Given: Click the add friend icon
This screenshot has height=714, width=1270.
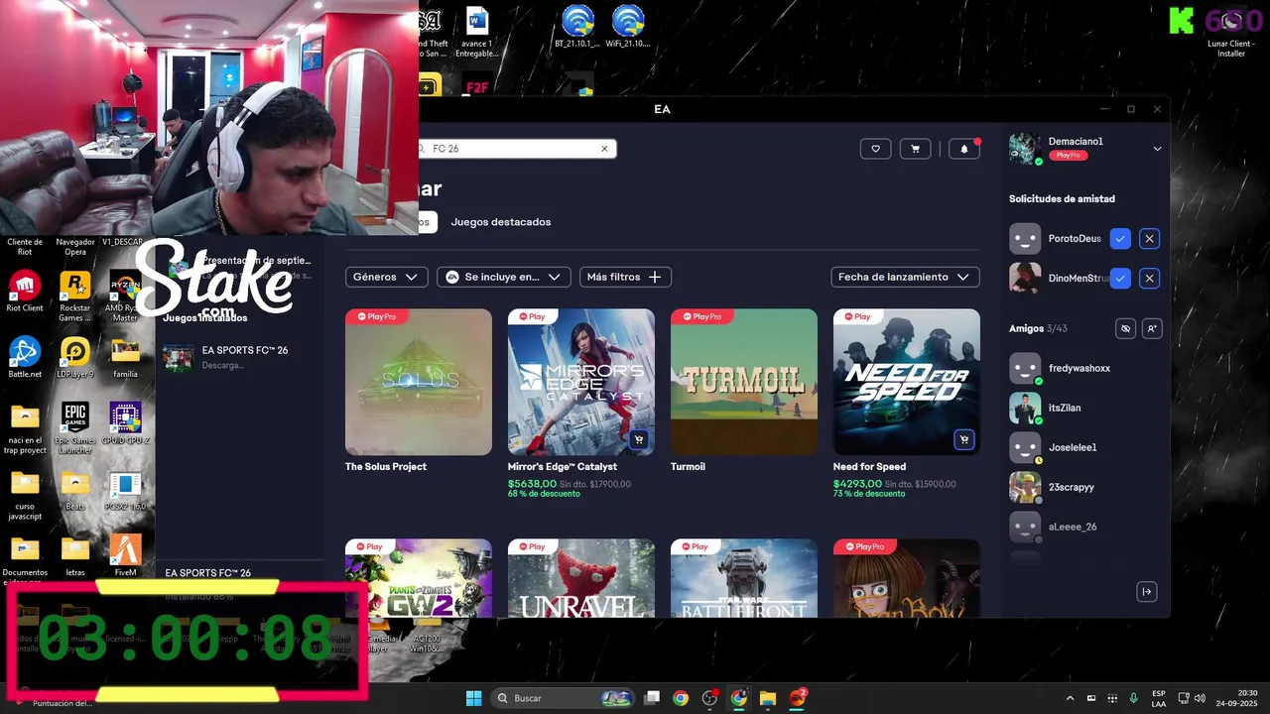Looking at the screenshot, I should pos(1151,328).
